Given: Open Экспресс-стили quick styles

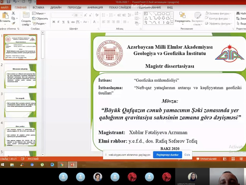Looking at the screenshot, I should coord(197,18).
